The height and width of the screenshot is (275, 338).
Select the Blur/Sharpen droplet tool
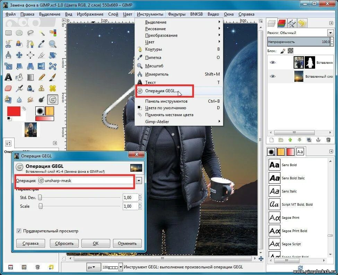[19, 100]
